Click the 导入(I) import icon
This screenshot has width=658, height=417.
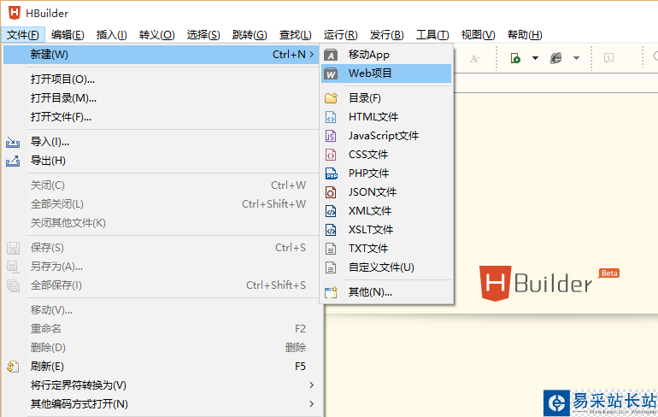pos(13,142)
